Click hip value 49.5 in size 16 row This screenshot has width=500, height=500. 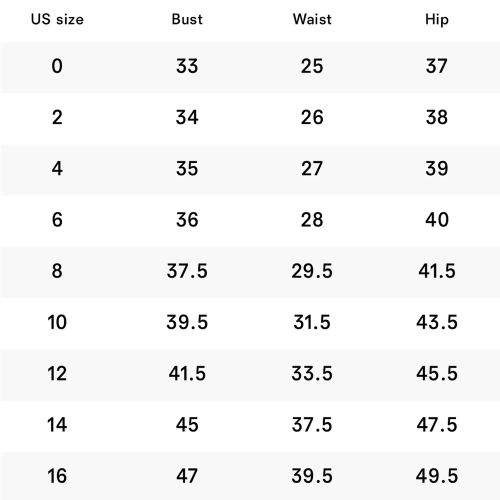coord(437,476)
